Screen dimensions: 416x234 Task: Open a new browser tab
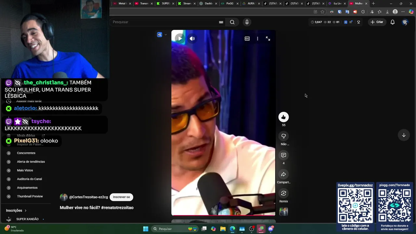click(373, 4)
